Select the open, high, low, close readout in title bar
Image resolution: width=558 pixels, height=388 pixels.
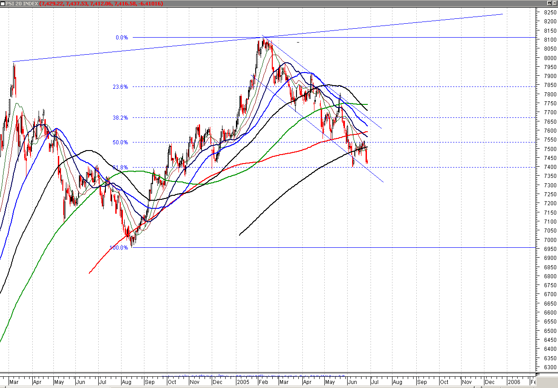[101, 4]
